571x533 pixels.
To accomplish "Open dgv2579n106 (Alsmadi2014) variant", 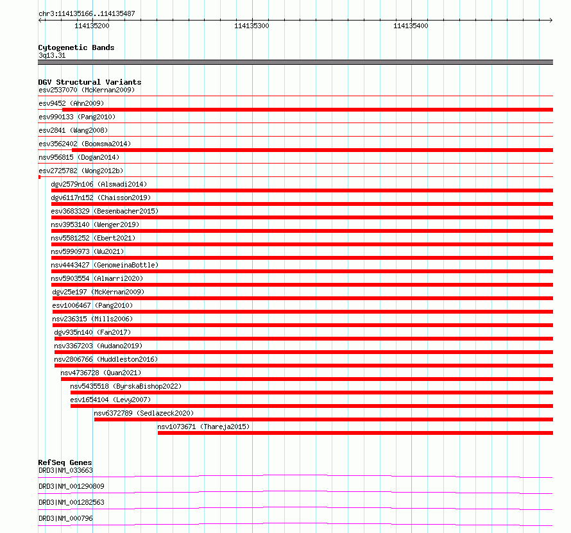I will (99, 184).
